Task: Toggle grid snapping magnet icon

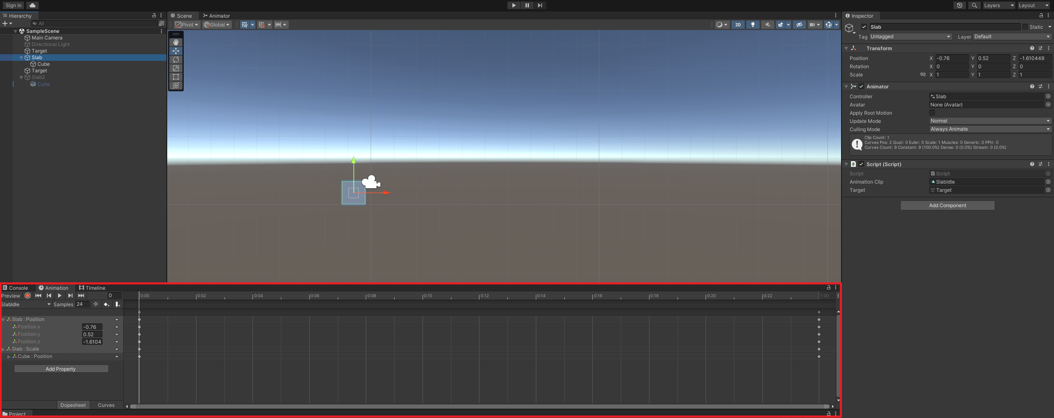Action: [x=262, y=25]
